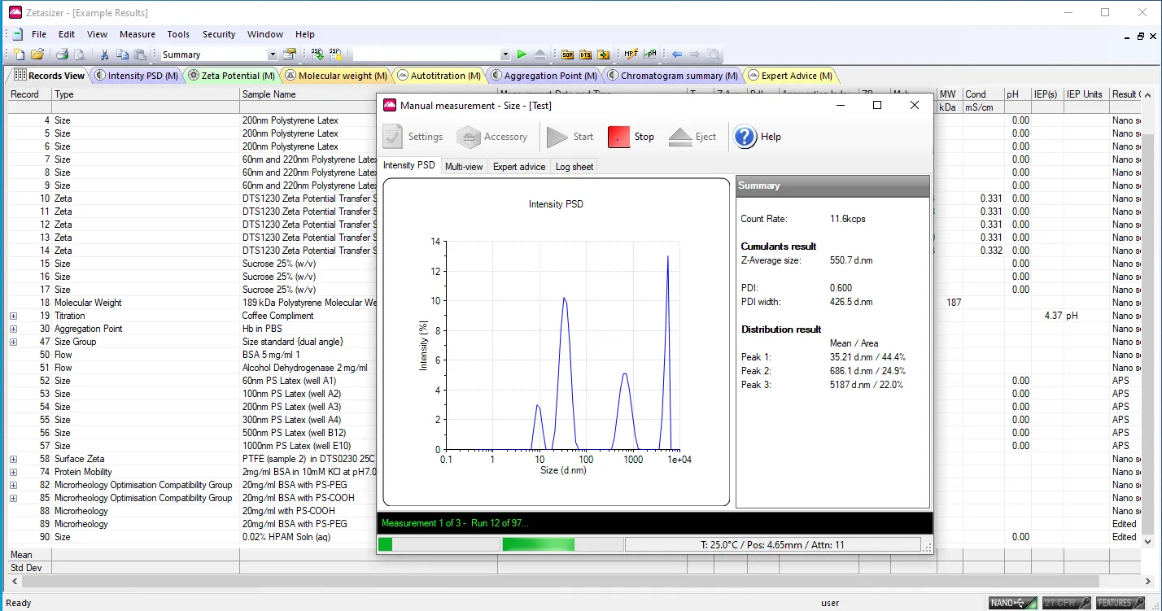
Task: Click the SOP icon with green arrow
Action: (x=317, y=55)
